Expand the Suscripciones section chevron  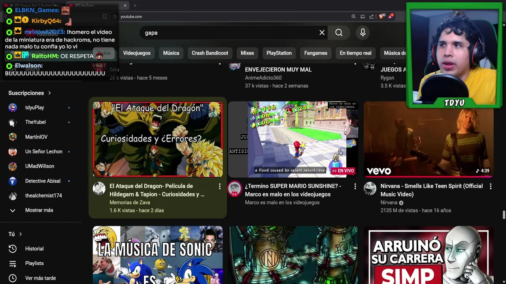49,93
